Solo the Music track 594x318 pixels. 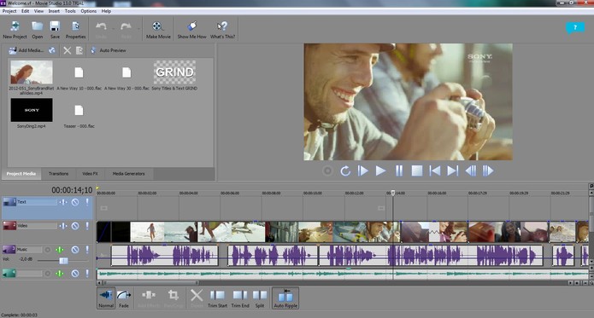87,250
